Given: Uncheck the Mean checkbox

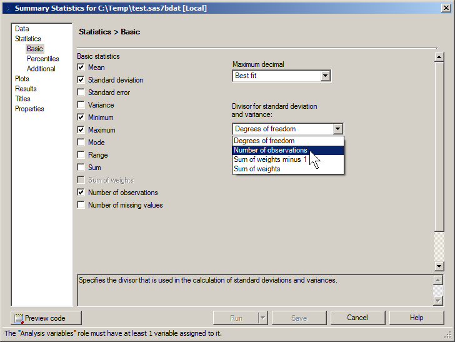Looking at the screenshot, I should (x=81, y=68).
